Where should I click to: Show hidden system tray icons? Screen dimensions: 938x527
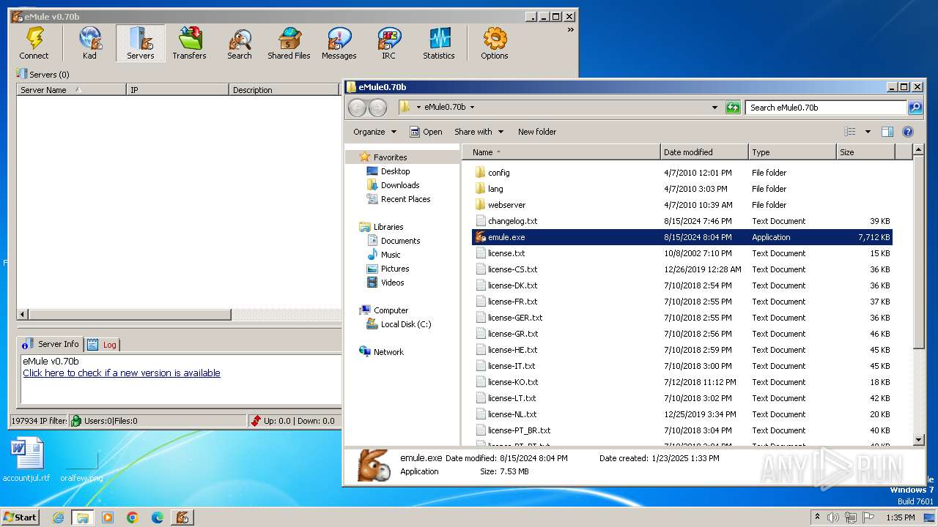[x=817, y=517]
